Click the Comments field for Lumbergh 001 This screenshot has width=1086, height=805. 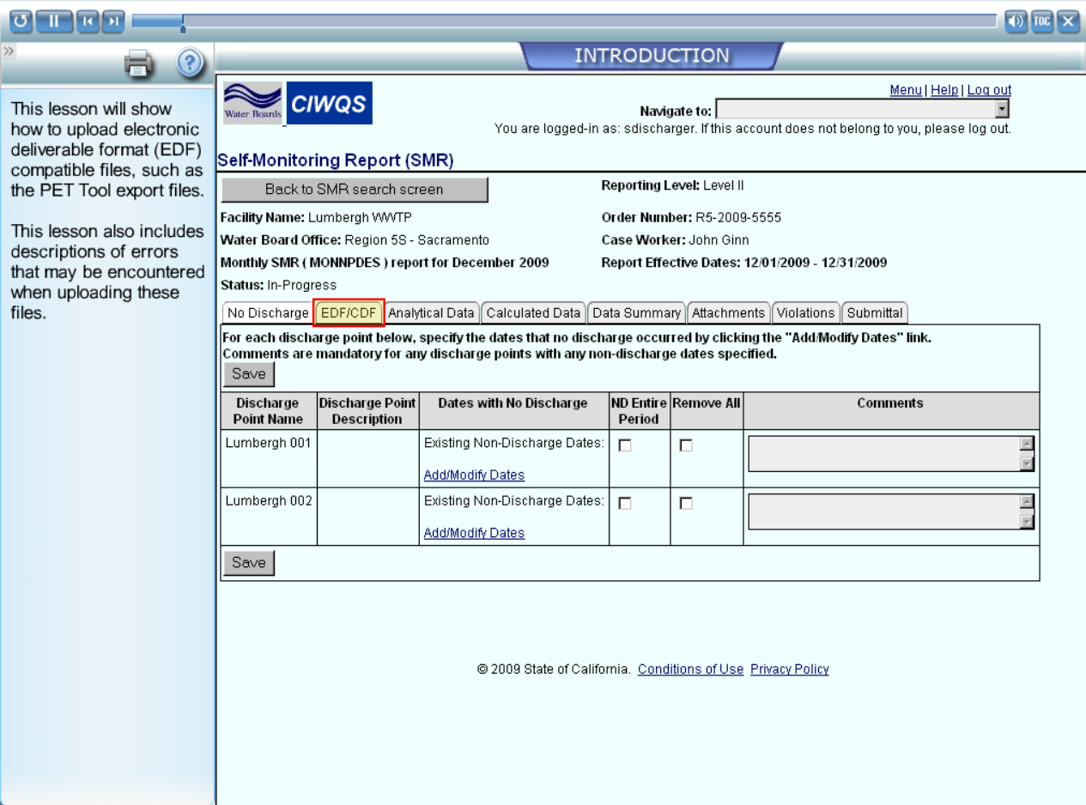tap(891, 454)
